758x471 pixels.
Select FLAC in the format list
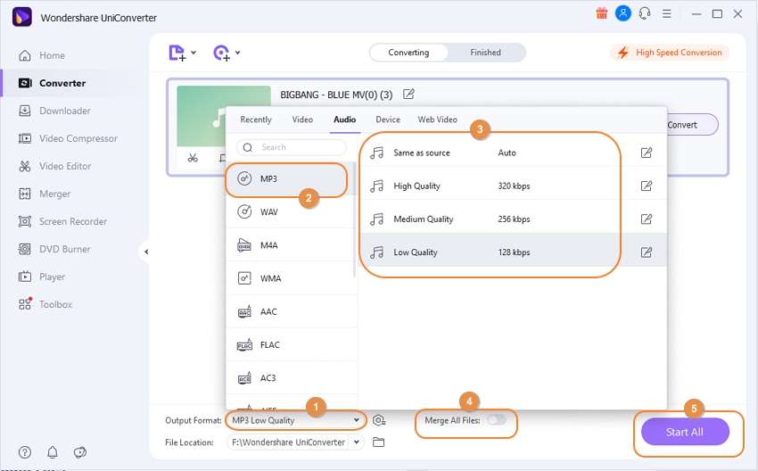coord(290,345)
